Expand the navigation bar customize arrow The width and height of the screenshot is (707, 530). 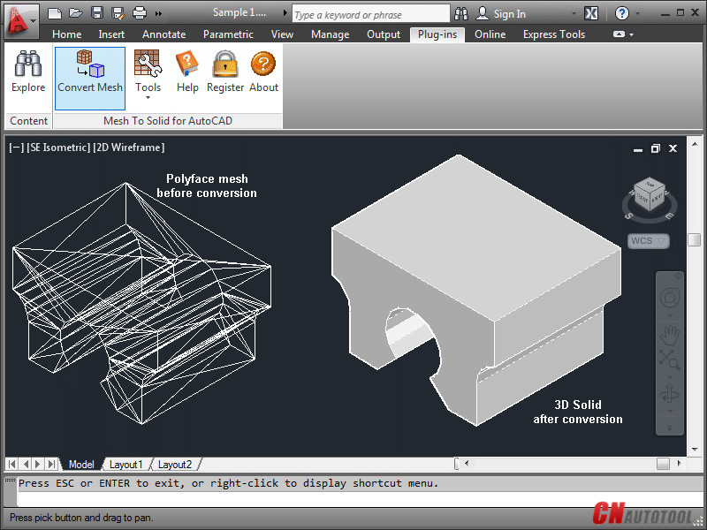[670, 428]
